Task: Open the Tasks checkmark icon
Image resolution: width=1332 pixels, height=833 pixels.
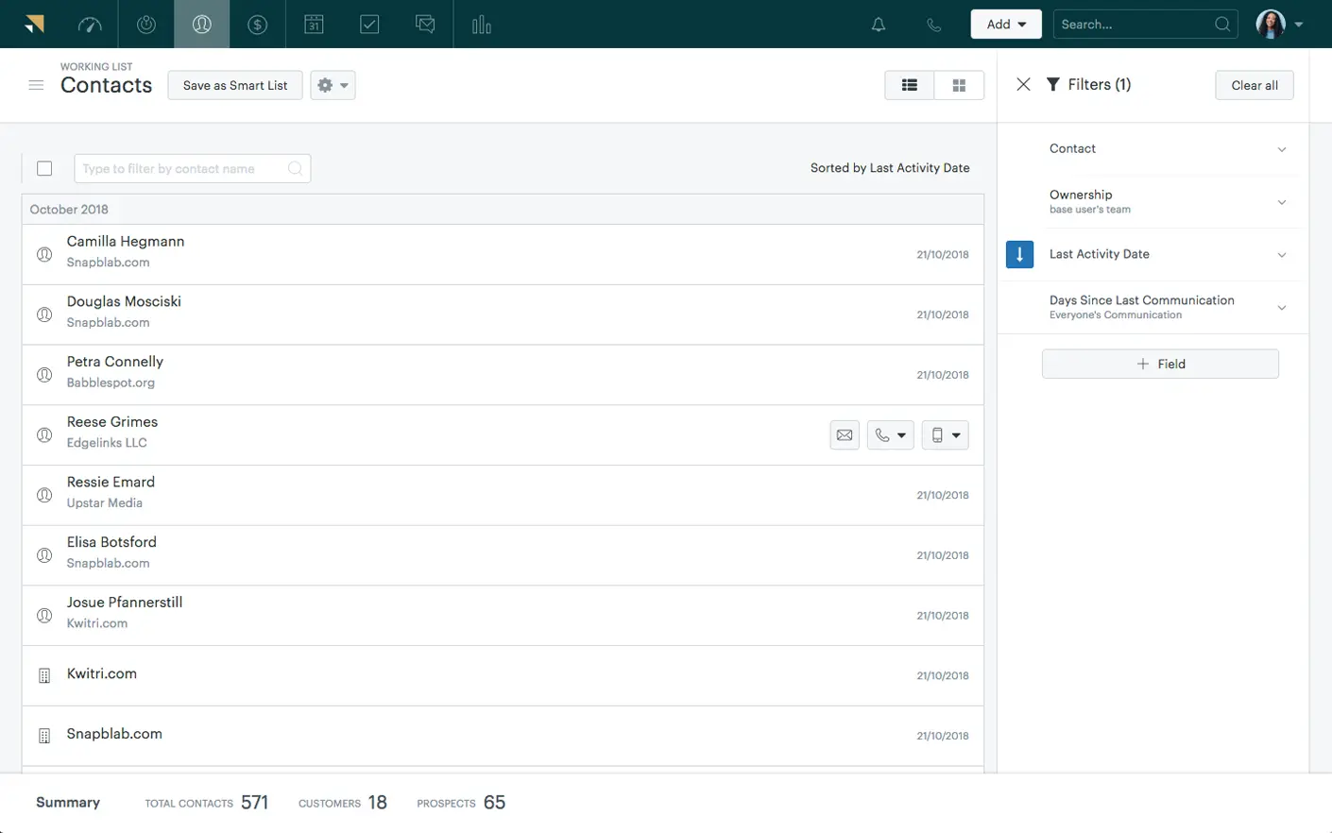Action: click(x=368, y=24)
